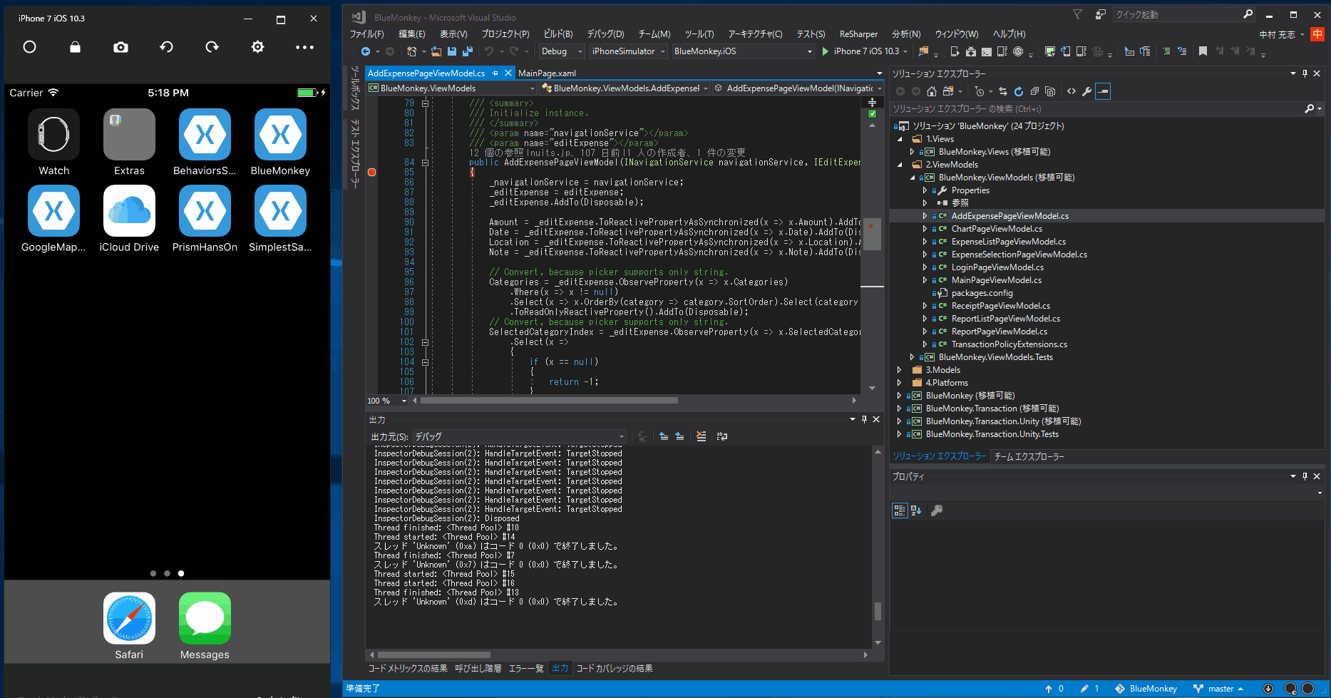This screenshot has width=1331, height=698.
Task: Click unpublished commits indicator in status bar
Action: coord(1054,689)
